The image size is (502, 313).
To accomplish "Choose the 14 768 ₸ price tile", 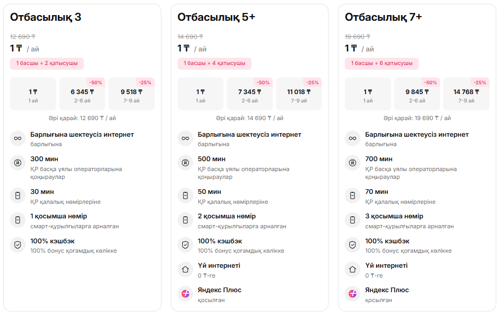I will (466, 94).
